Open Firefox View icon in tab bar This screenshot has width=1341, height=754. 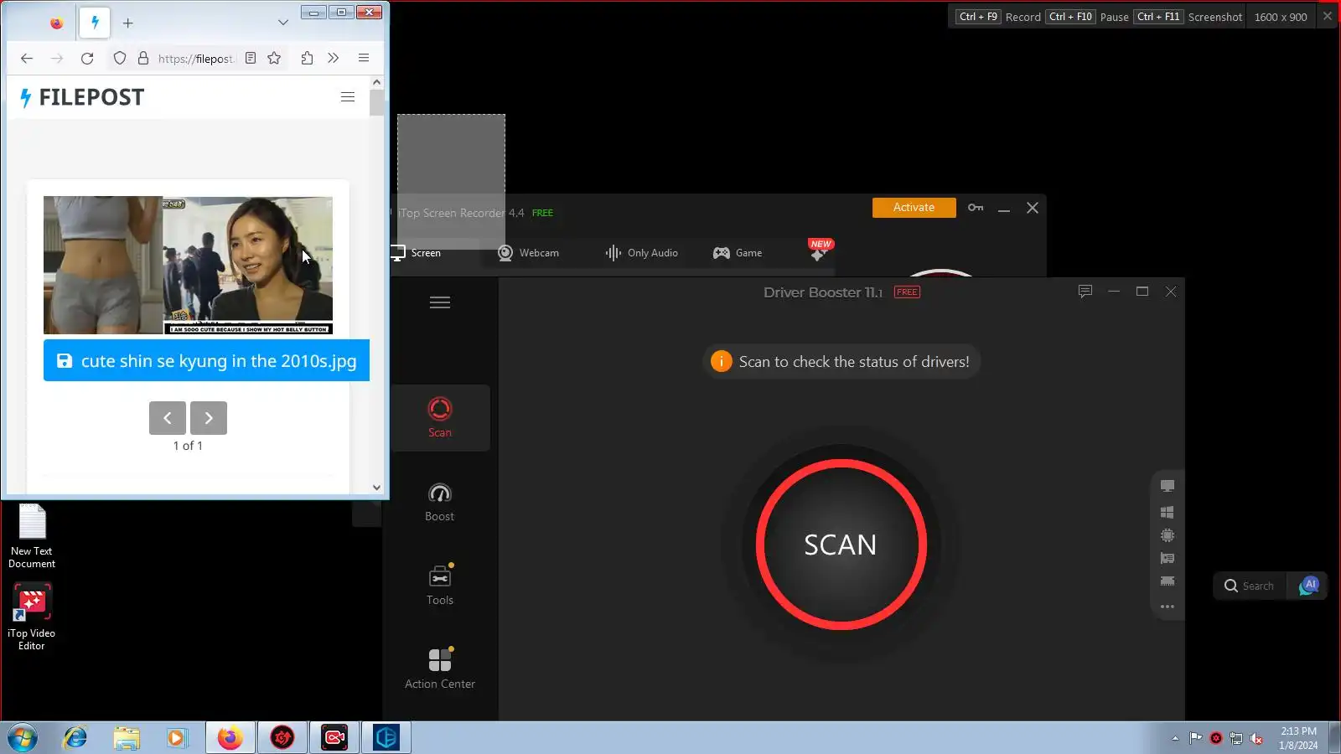pyautogui.click(x=57, y=23)
